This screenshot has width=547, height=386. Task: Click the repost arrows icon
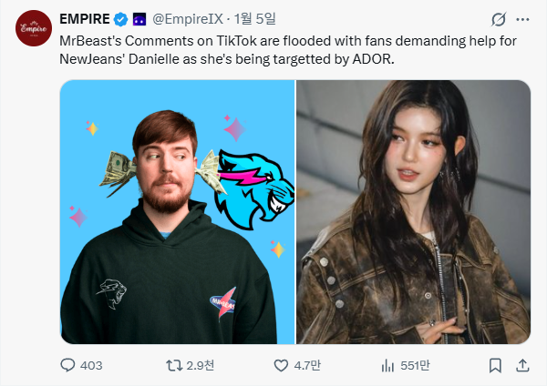click(x=174, y=365)
